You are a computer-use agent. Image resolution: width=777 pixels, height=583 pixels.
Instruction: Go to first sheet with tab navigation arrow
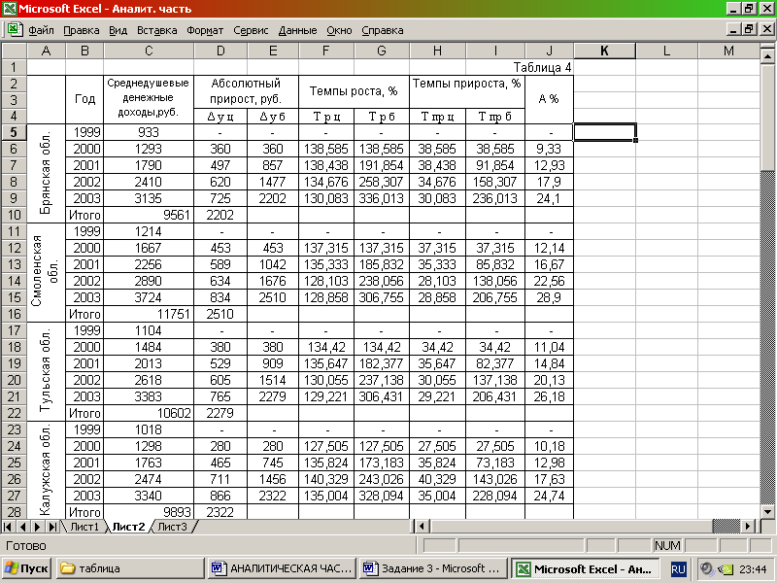8,527
